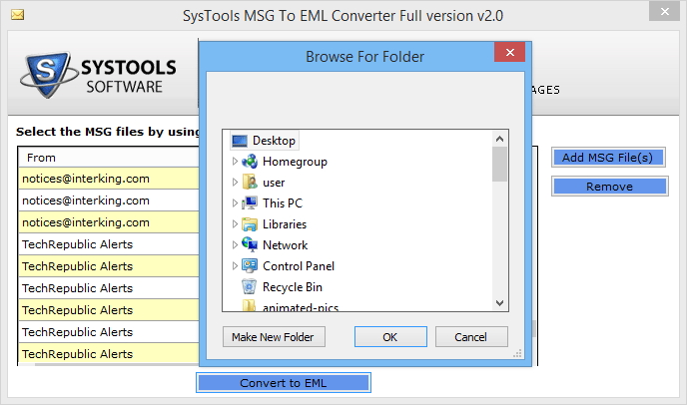The image size is (687, 405).
Task: Expand the Control Panel tree node
Action: [235, 265]
